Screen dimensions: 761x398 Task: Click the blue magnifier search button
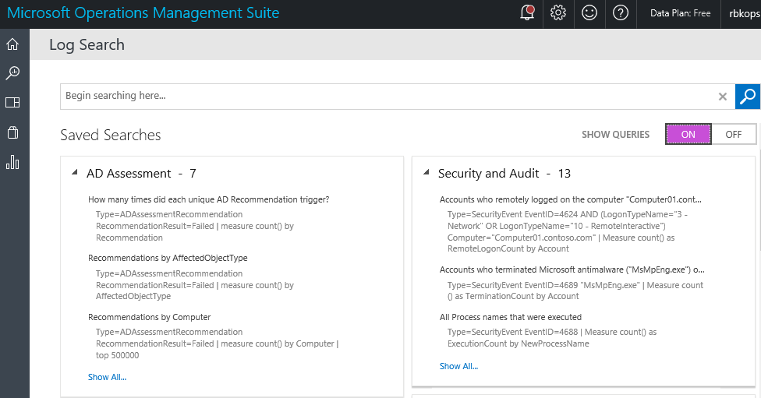(x=748, y=97)
